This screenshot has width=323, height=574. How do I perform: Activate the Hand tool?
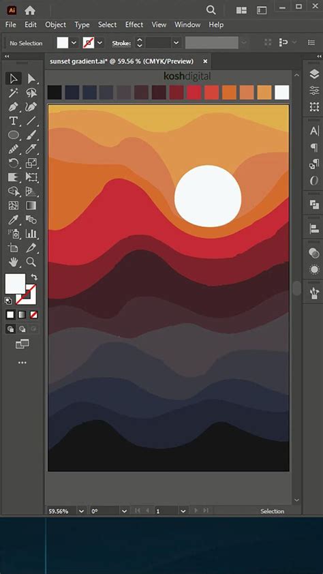13,262
